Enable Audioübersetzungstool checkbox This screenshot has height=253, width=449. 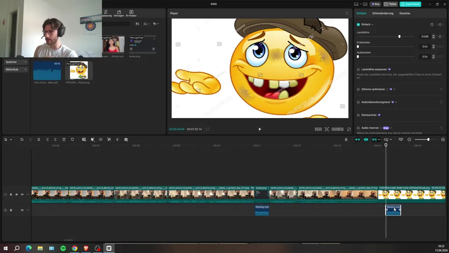[x=358, y=102]
